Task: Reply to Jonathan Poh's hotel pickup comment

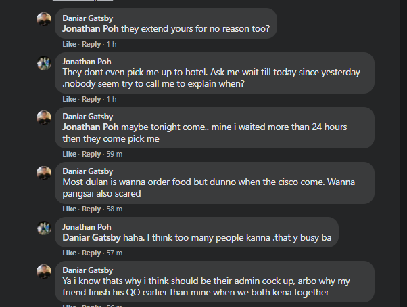Action: (x=91, y=99)
